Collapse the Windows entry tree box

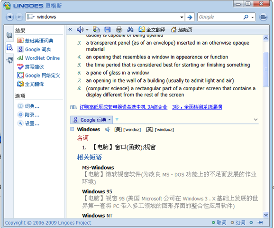pyautogui.click(x=72, y=129)
